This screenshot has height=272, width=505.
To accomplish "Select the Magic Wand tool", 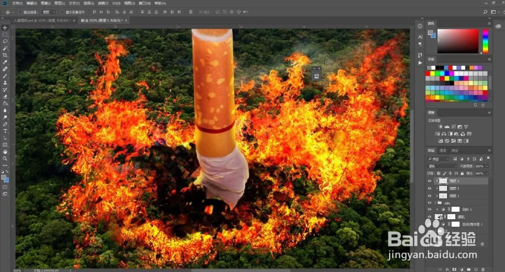I will pyautogui.click(x=5, y=48).
